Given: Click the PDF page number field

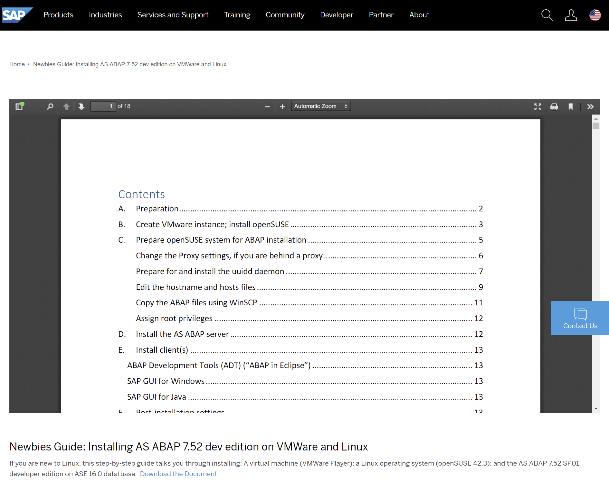Looking at the screenshot, I should tap(103, 106).
